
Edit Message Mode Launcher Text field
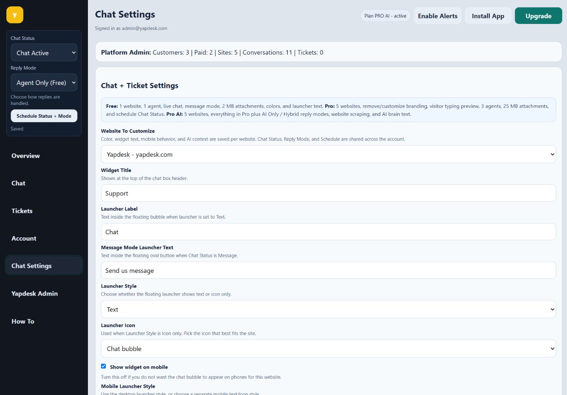tap(328, 271)
